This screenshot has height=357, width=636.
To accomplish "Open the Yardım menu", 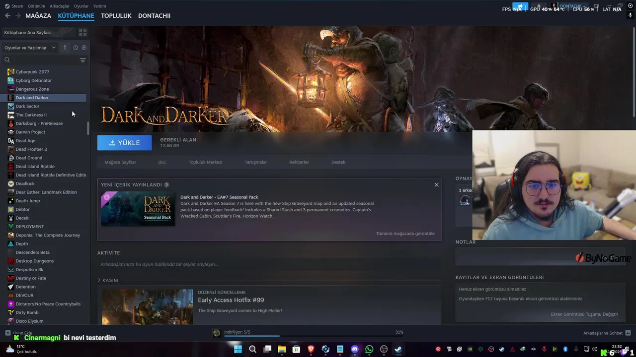I will (99, 6).
